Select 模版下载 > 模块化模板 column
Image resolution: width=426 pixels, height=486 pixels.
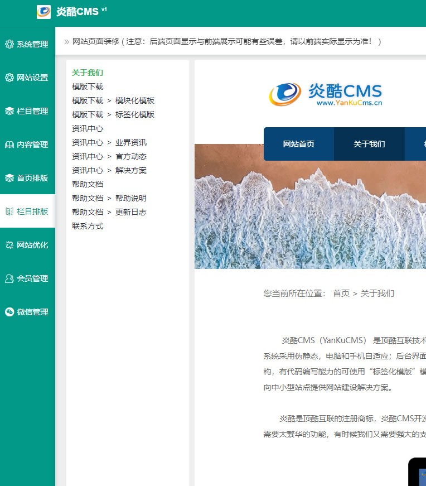[x=113, y=100]
